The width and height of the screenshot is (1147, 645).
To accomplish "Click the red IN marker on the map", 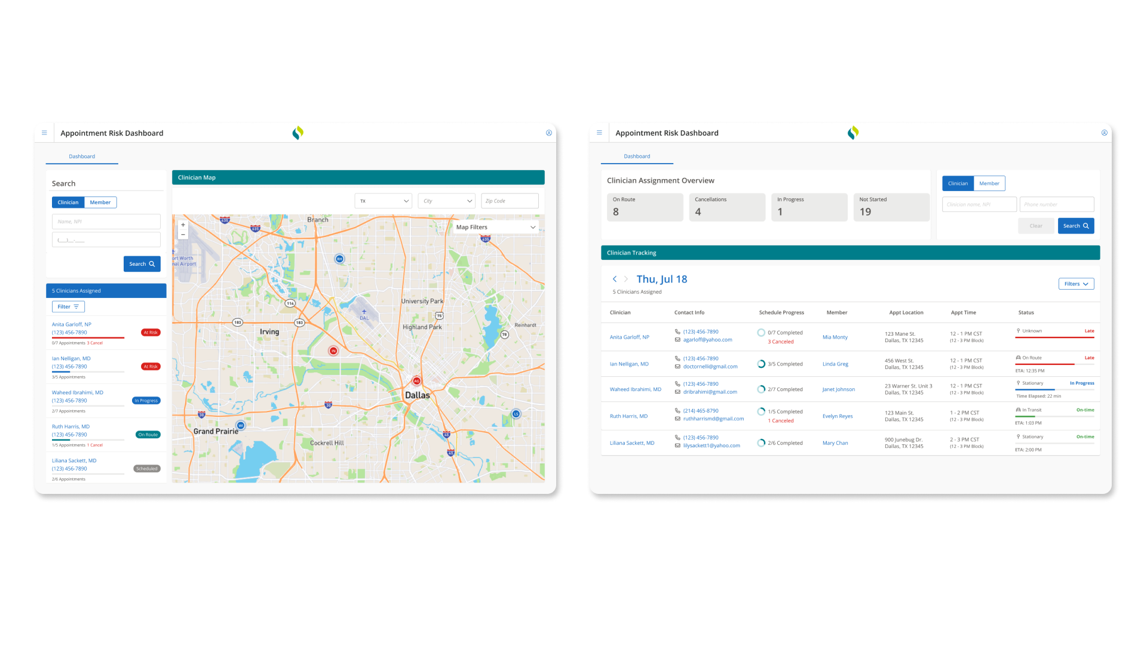I will pos(333,351).
